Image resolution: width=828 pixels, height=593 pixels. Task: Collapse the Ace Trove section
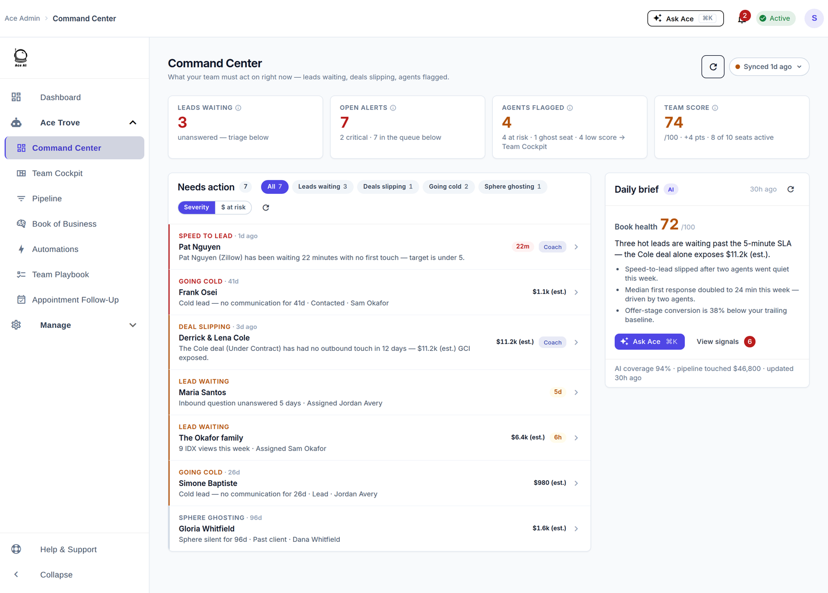coord(133,123)
